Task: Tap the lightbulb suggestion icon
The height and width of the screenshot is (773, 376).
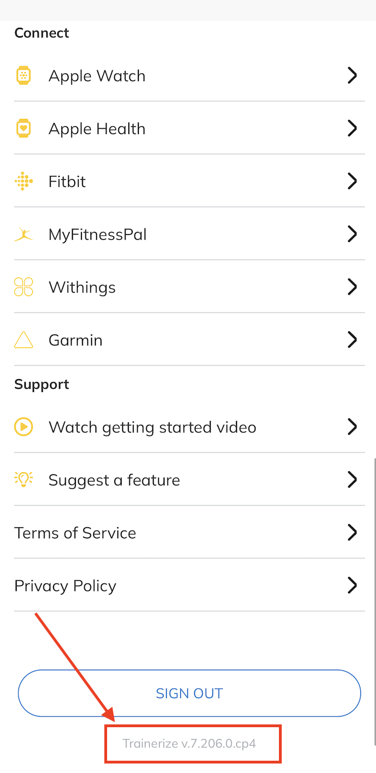Action: coord(23,480)
